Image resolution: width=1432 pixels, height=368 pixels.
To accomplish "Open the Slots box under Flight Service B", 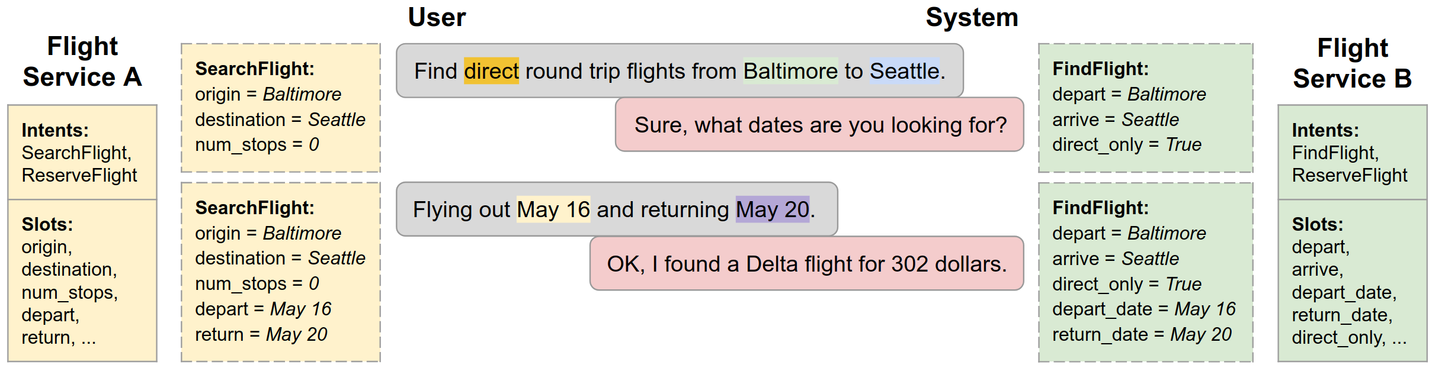I will [1352, 280].
